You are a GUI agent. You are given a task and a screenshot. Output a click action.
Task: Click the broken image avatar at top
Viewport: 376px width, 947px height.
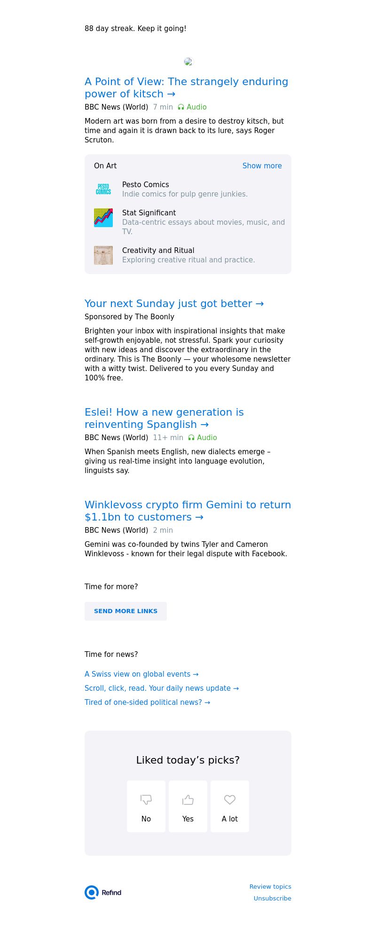188,62
